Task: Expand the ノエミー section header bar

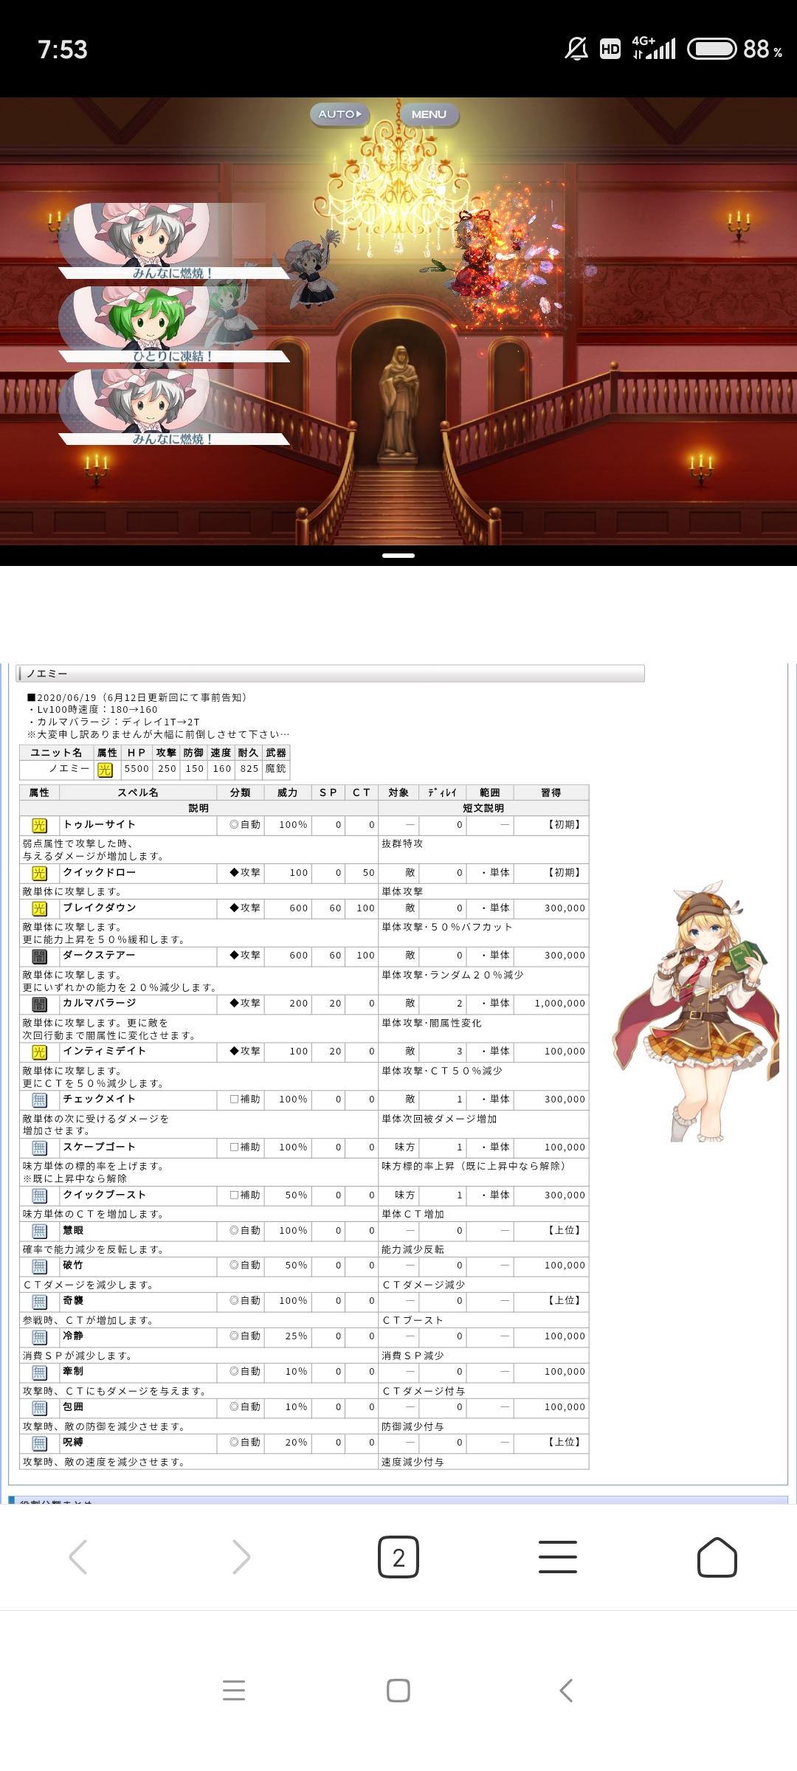Action: tap(331, 674)
